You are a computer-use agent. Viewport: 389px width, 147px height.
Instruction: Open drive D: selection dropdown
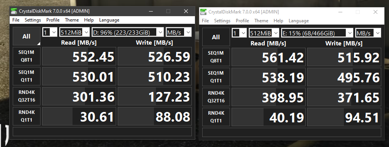pyautogui.click(x=128, y=32)
